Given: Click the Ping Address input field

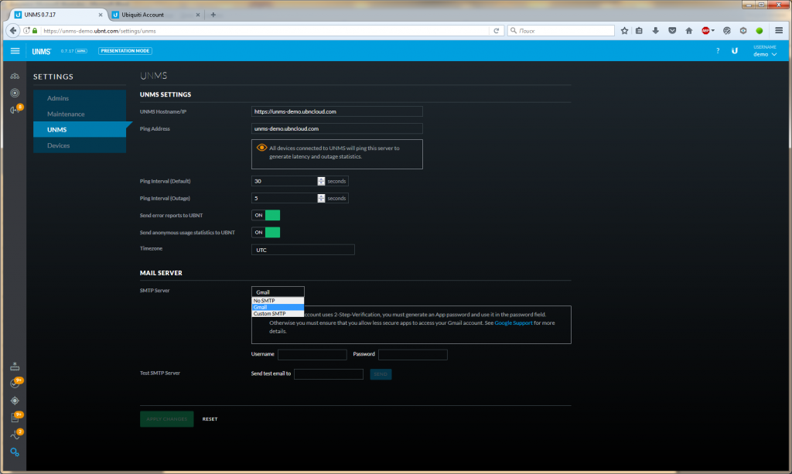Looking at the screenshot, I should [336, 128].
